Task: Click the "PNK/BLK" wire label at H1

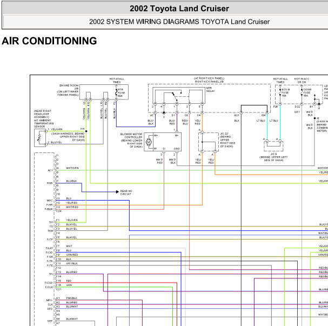Action: click(72, 298)
